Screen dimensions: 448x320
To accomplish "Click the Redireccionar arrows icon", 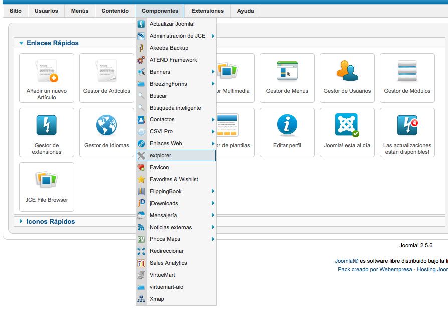I will pos(141,251).
